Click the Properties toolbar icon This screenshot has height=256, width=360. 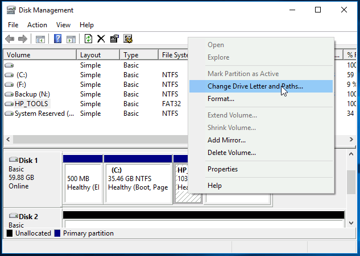click(x=114, y=39)
